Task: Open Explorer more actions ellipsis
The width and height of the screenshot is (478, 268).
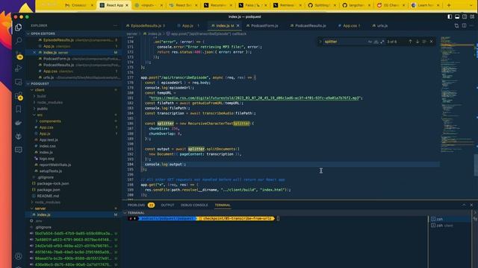Action: [x=116, y=26]
